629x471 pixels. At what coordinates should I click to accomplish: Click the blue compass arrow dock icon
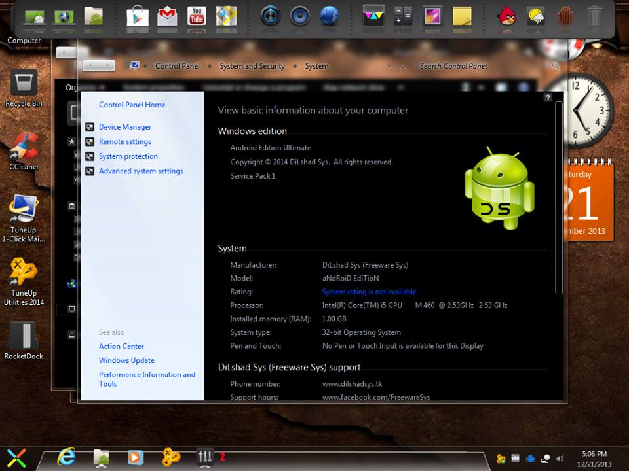point(271,16)
